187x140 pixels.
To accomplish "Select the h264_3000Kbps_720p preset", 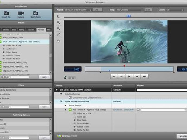I will pos(13,38).
